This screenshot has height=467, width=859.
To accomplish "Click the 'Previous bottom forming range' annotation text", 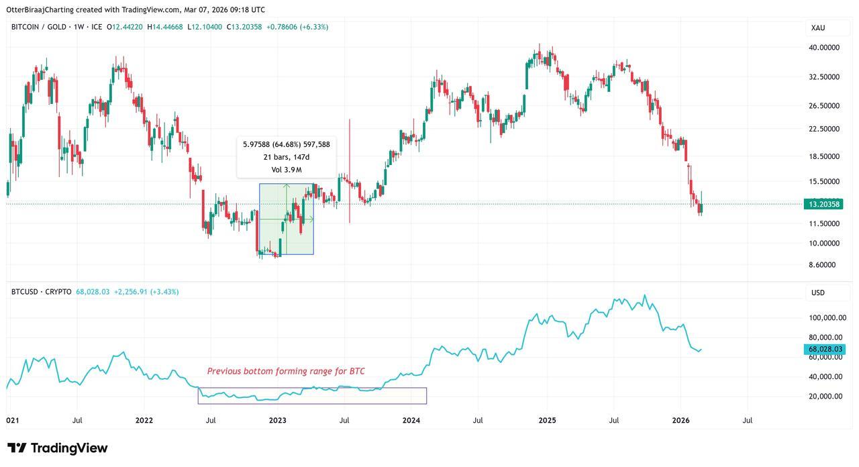I will (x=286, y=371).
